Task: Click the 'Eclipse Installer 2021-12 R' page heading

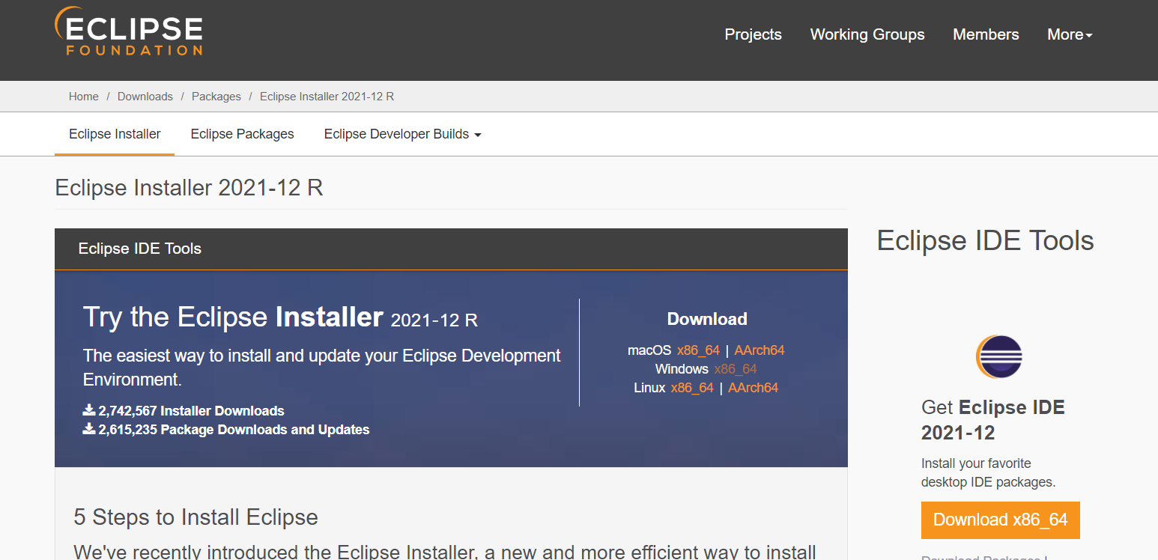Action: [190, 187]
